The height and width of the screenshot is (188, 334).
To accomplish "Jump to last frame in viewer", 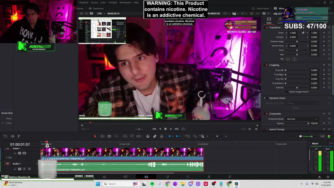I will (x=177, y=129).
